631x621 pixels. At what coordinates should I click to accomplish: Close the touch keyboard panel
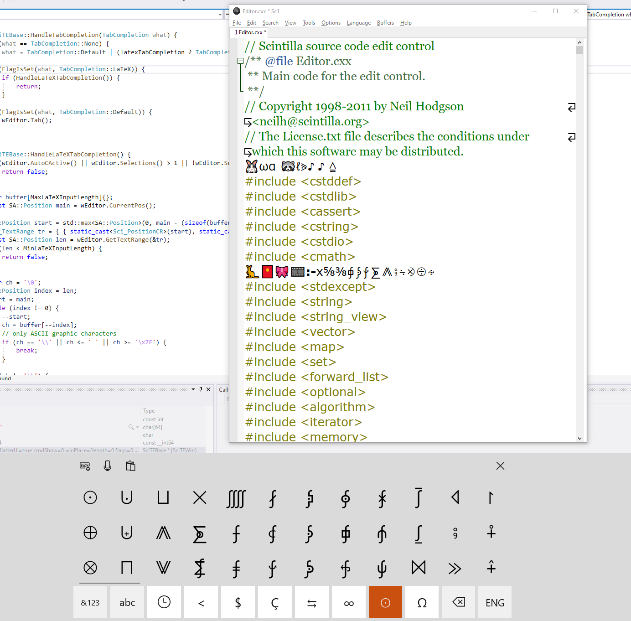[500, 466]
